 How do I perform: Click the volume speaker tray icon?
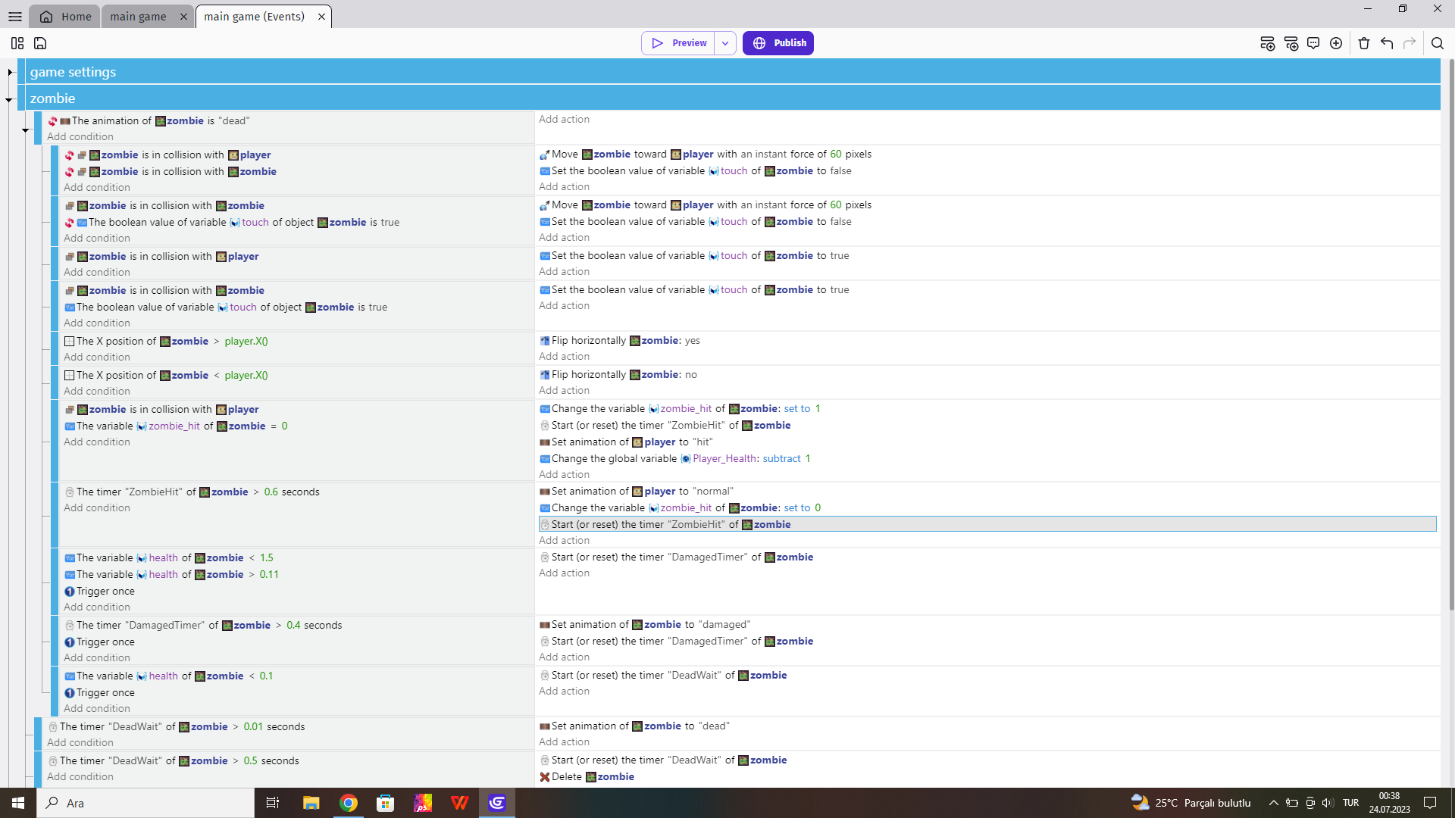coord(1327,803)
